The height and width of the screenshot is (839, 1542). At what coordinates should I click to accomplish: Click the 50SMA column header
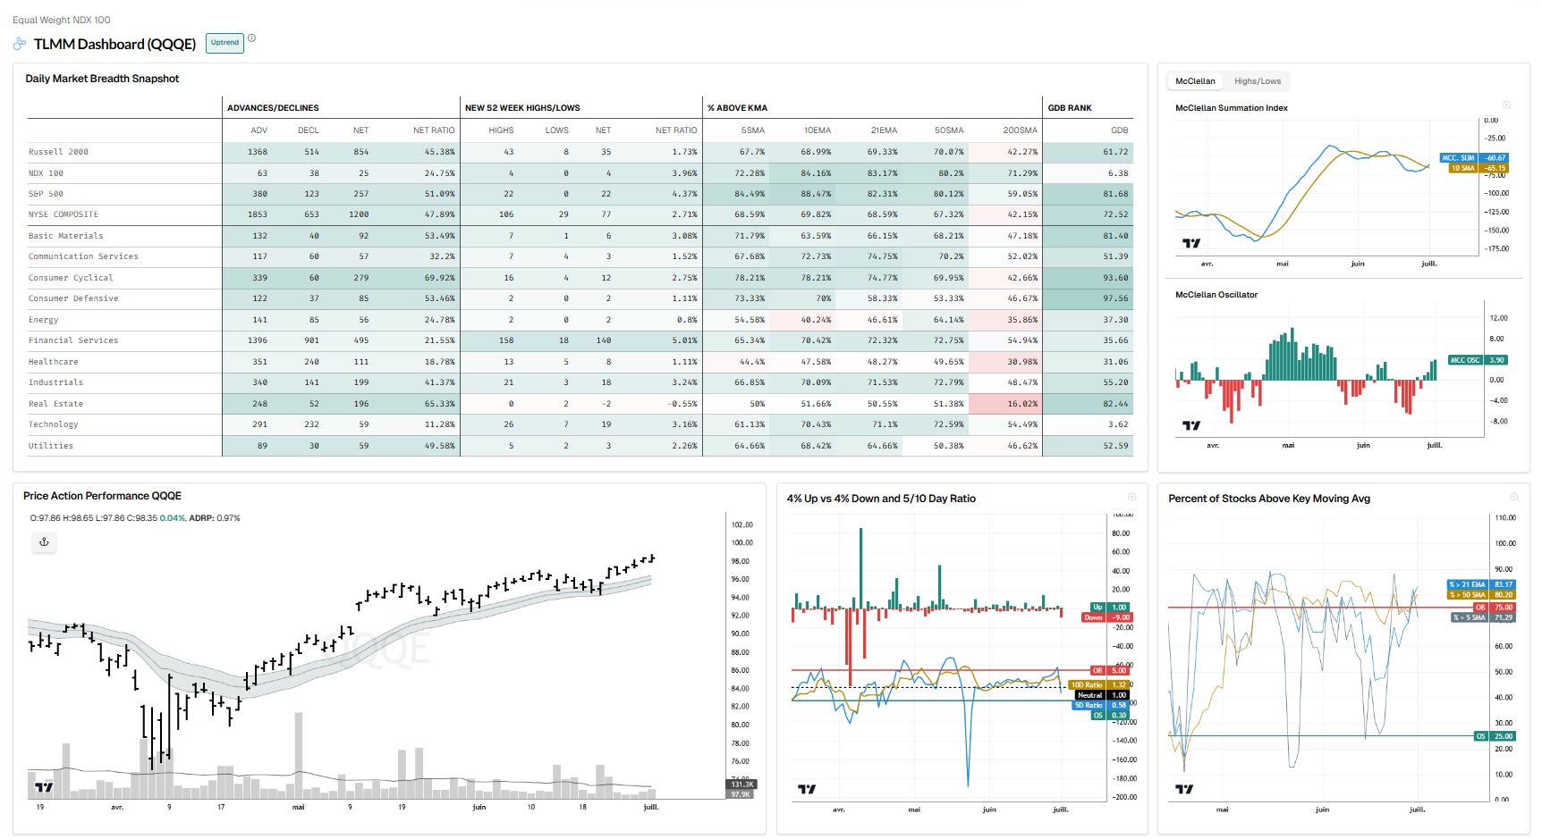coord(949,130)
